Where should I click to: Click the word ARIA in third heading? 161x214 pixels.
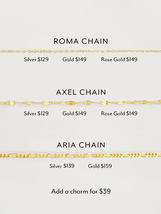[x=66, y=145]
